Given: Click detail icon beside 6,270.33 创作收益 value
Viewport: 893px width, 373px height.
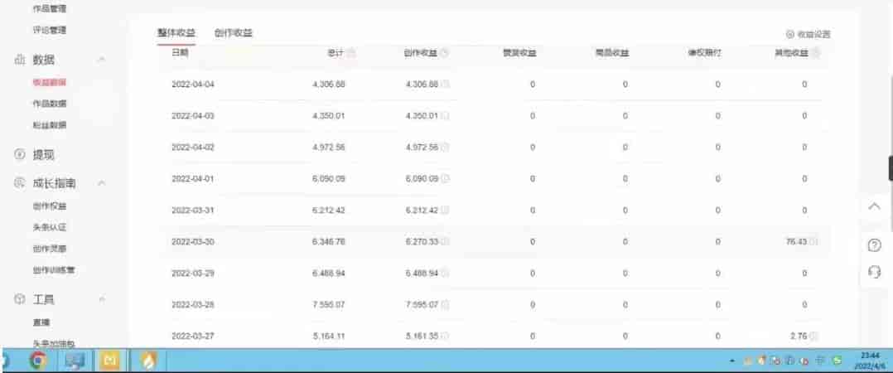Looking at the screenshot, I should (445, 242).
